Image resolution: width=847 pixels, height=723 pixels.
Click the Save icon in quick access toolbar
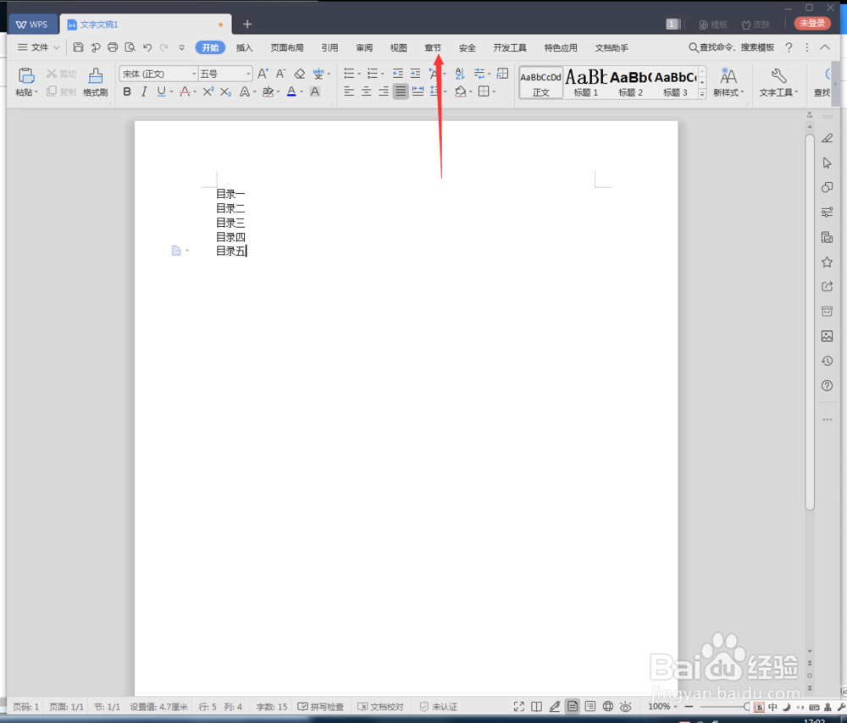click(x=78, y=47)
